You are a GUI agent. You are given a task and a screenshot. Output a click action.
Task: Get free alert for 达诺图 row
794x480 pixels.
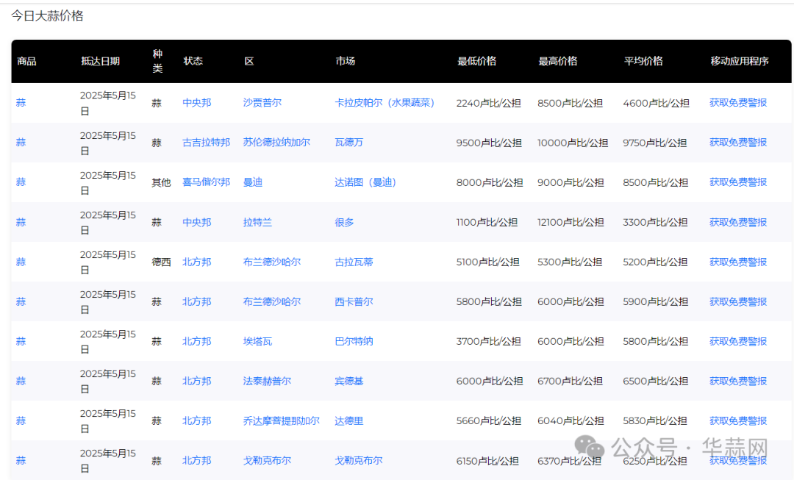pos(738,182)
